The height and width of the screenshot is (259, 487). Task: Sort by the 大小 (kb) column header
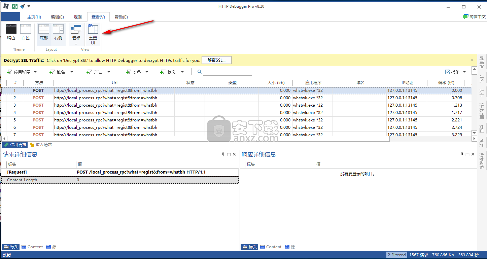point(276,83)
